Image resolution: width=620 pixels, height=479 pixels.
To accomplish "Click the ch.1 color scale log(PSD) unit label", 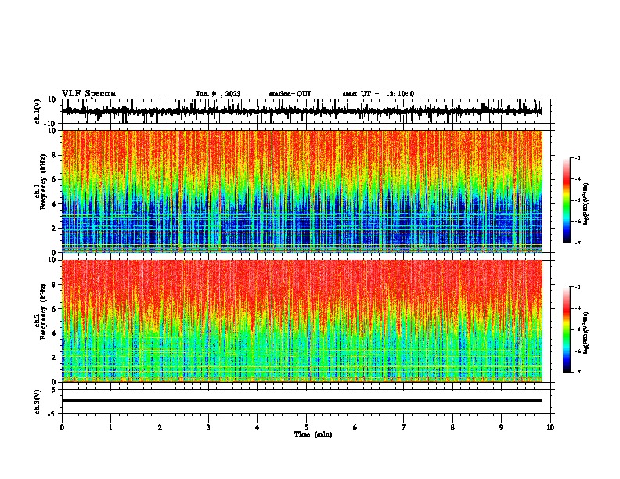I will coord(586,204).
